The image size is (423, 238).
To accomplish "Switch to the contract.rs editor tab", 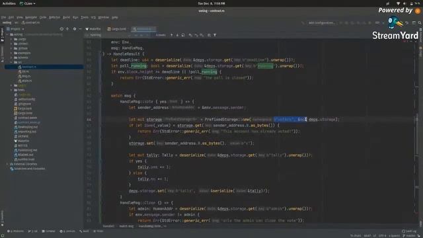I will coord(144,29).
